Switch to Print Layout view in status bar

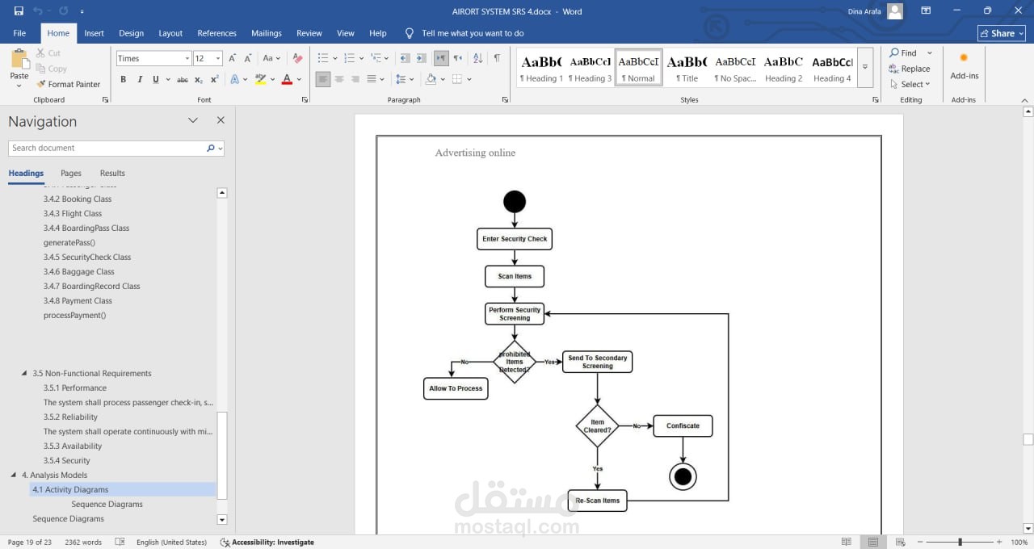(x=873, y=542)
